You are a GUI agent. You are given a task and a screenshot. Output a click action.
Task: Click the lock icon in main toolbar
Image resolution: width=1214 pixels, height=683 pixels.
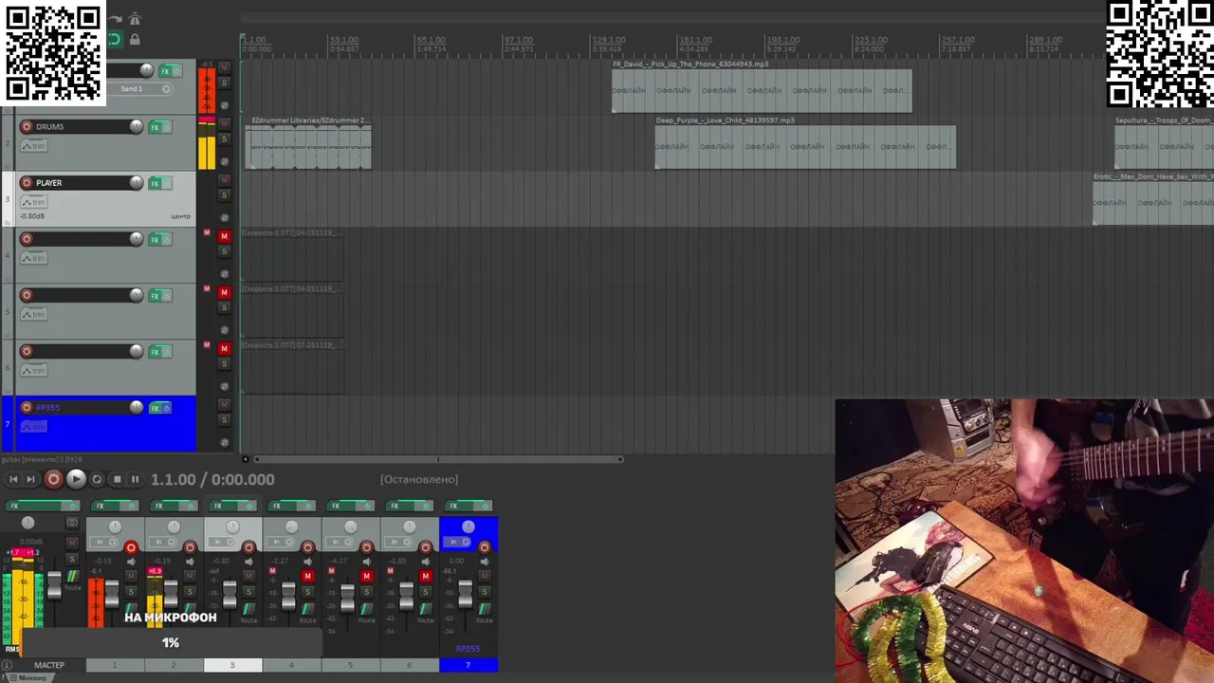point(135,39)
